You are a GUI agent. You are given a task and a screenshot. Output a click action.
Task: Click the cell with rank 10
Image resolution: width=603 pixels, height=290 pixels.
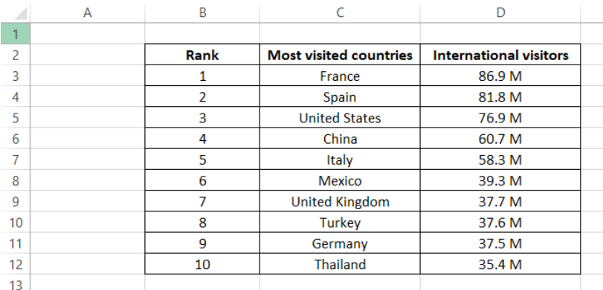202,264
